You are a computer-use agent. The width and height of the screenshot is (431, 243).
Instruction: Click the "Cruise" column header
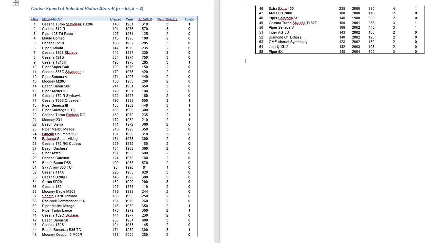tap(116, 19)
